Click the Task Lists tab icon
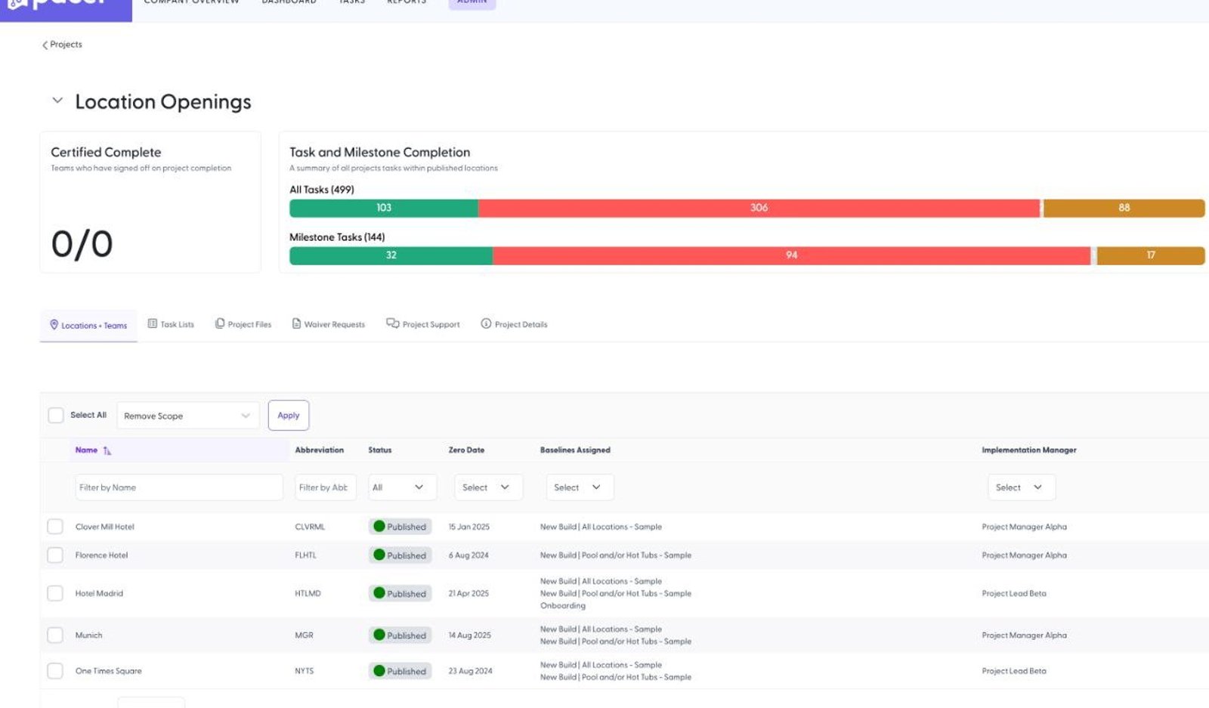Screen dimensions: 1209x708 point(153,323)
